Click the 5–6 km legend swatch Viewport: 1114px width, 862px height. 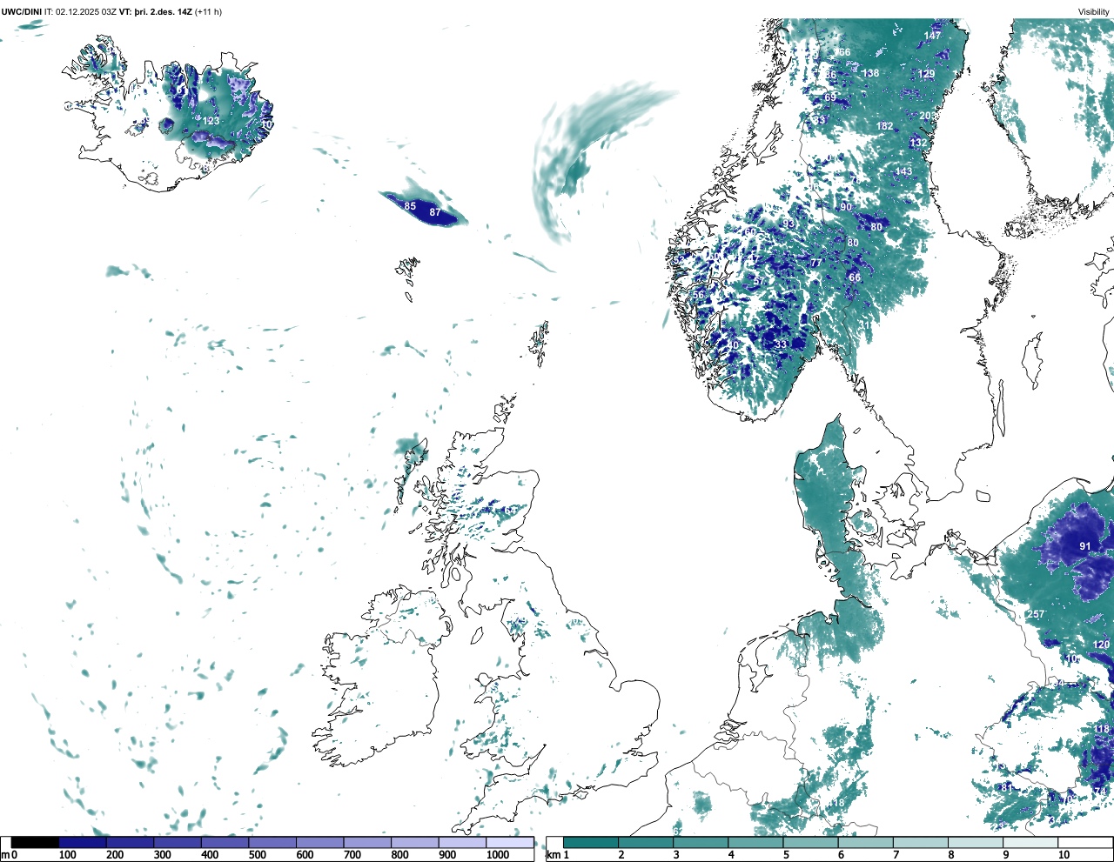pos(810,843)
